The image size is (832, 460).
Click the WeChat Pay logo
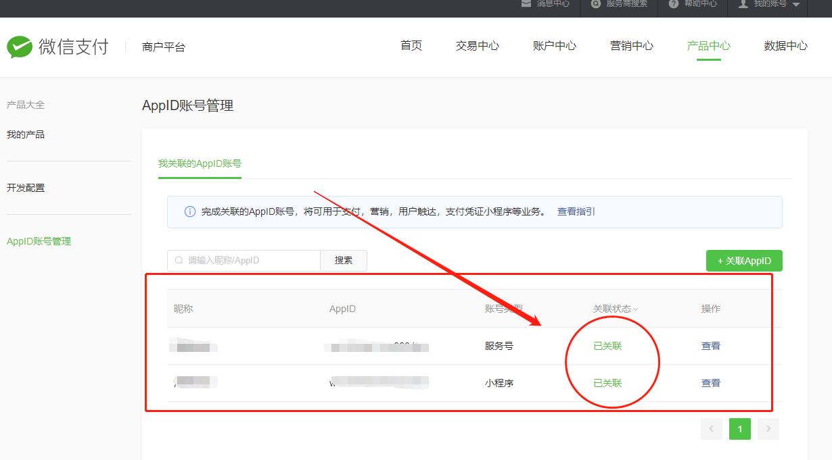57,47
